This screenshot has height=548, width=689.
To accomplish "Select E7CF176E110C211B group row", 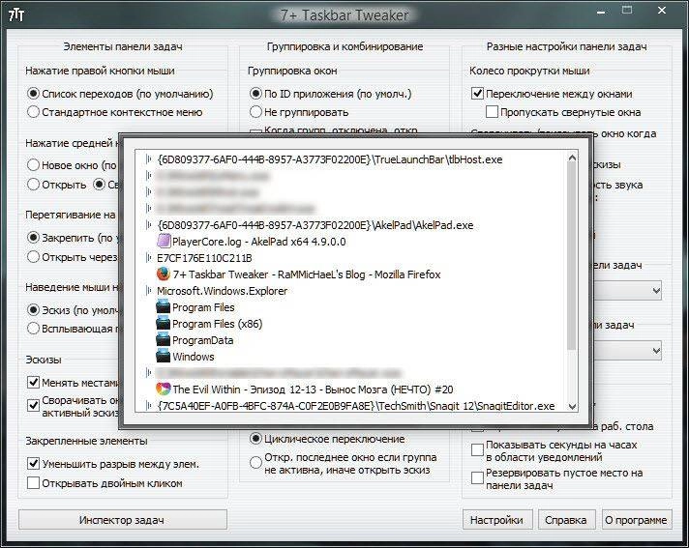I will pyautogui.click(x=204, y=258).
